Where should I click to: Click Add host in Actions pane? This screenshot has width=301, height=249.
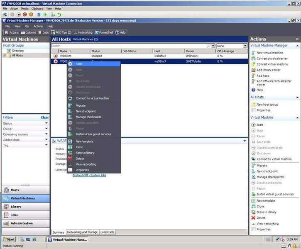click(263, 76)
